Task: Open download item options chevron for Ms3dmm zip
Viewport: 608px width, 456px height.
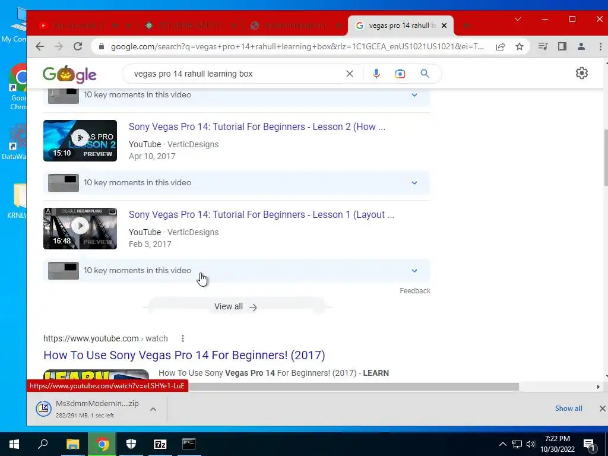Action: pos(153,409)
